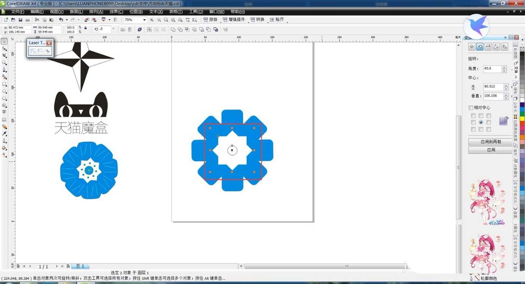Click the 应用 button

[490, 150]
